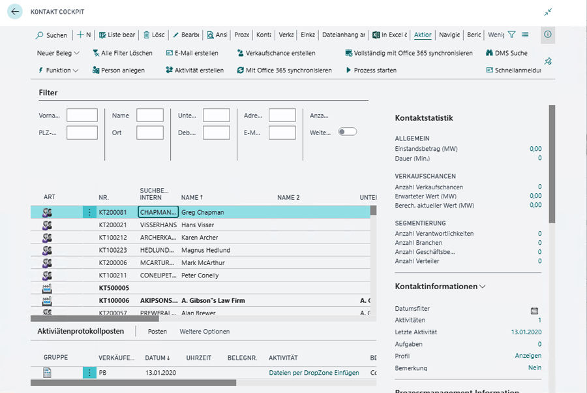Click Person anlegen
The width and height of the screenshot is (587, 393).
point(118,71)
